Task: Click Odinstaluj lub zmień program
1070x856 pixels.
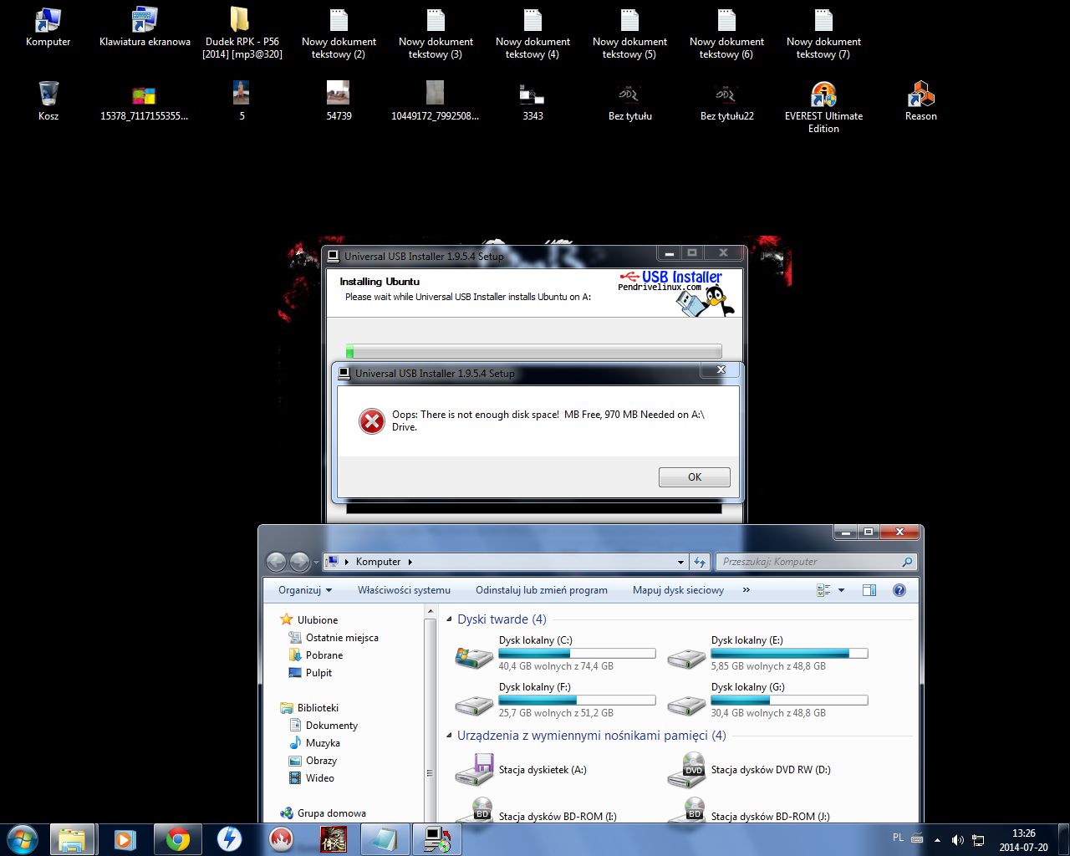Action: click(542, 590)
